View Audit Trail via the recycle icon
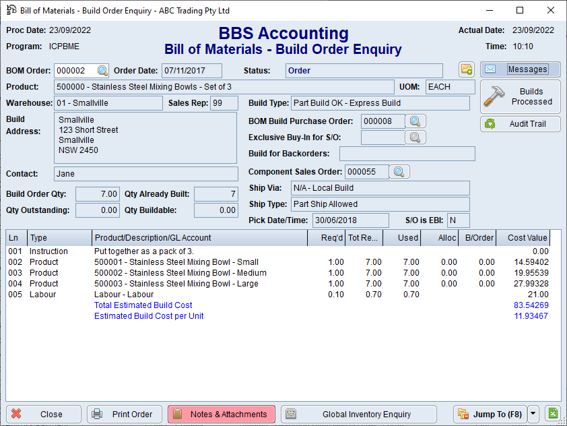The height and width of the screenshot is (426, 567). click(489, 123)
